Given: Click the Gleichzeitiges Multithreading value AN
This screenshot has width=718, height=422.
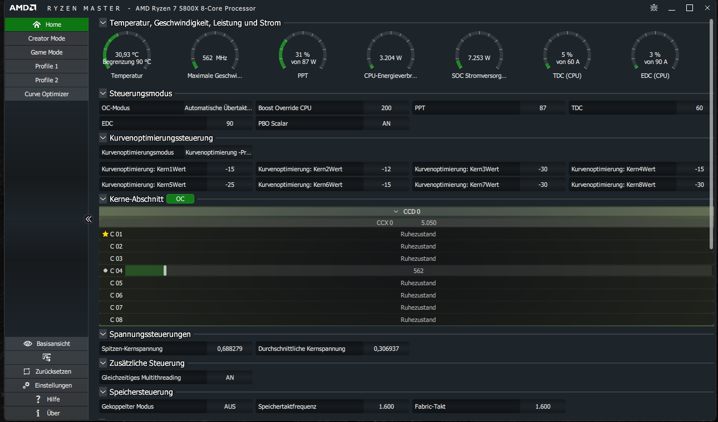Looking at the screenshot, I should point(230,378).
